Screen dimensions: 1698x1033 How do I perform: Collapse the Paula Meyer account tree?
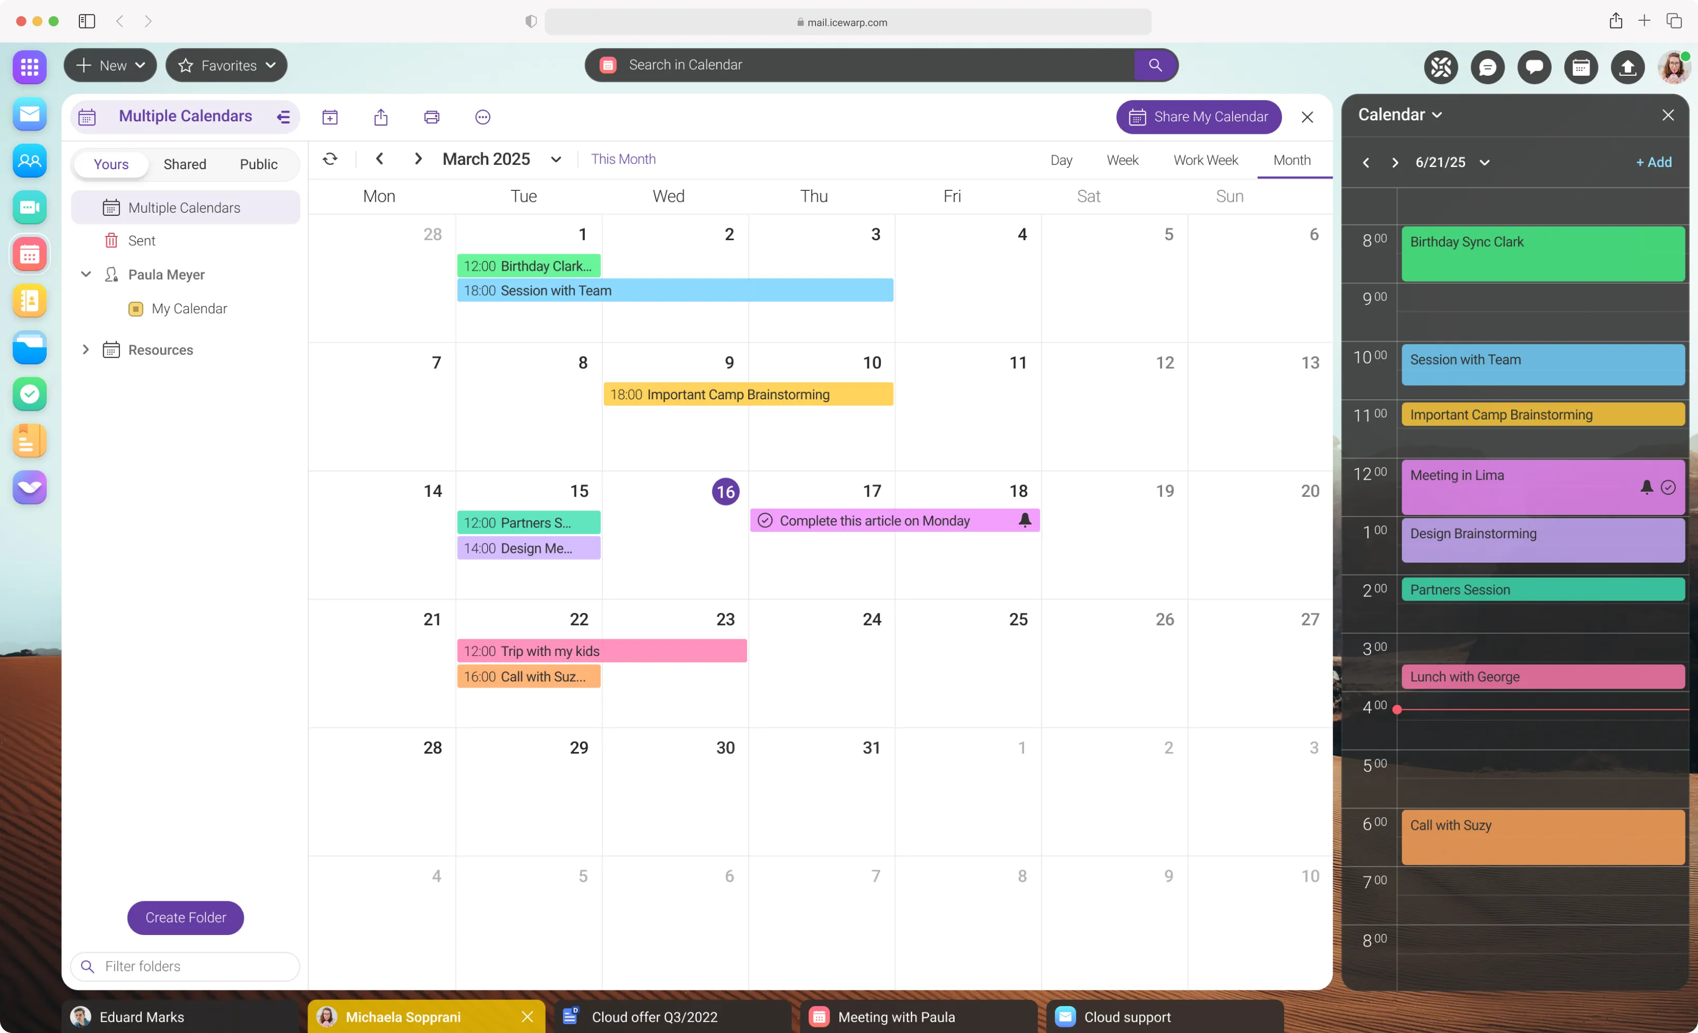(x=86, y=274)
